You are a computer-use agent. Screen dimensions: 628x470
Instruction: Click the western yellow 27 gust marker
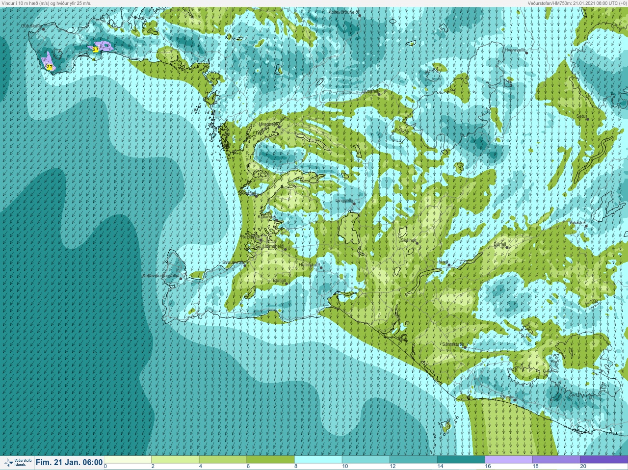(49, 66)
